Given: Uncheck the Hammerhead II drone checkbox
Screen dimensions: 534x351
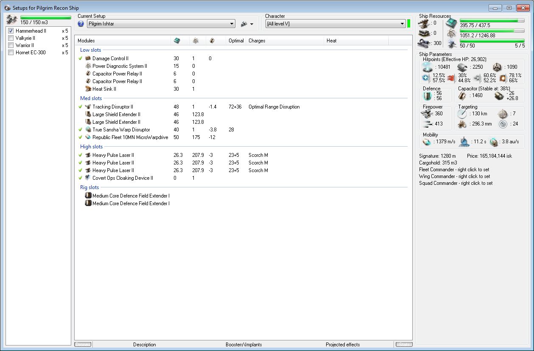Looking at the screenshot, I should [x=11, y=31].
